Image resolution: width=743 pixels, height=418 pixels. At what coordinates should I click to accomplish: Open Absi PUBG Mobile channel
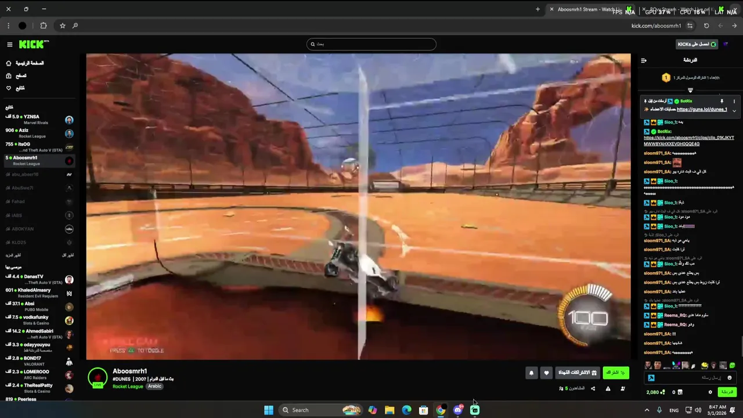coord(39,307)
